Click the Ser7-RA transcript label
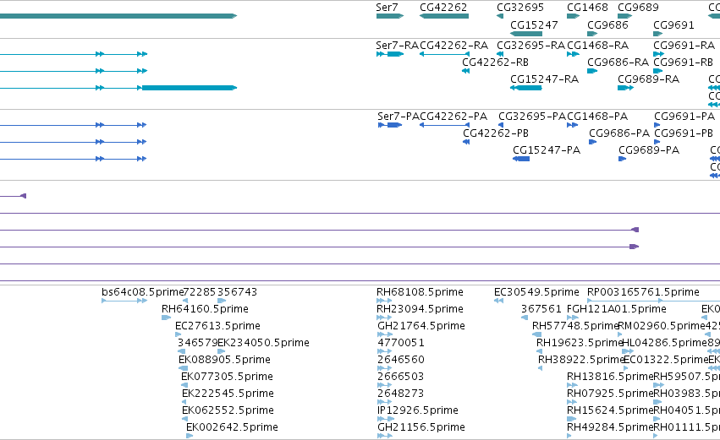 pyautogui.click(x=397, y=46)
